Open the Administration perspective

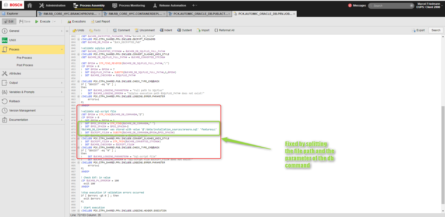click(x=52, y=5)
